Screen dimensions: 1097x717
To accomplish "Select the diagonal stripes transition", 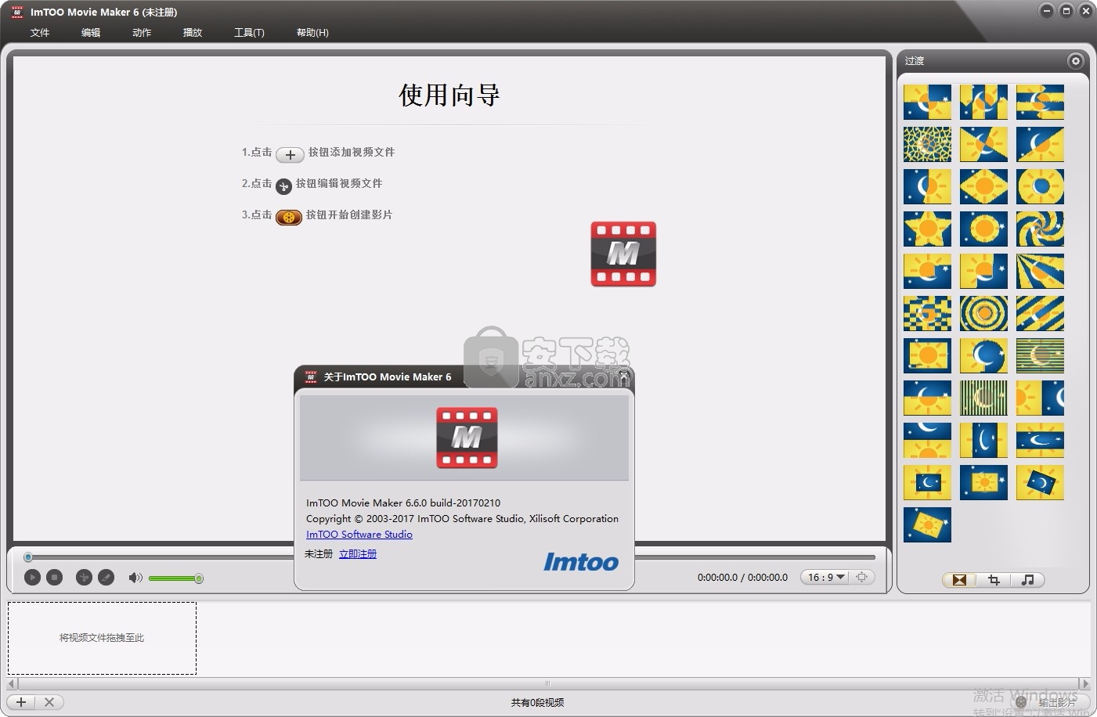I will tap(1040, 314).
